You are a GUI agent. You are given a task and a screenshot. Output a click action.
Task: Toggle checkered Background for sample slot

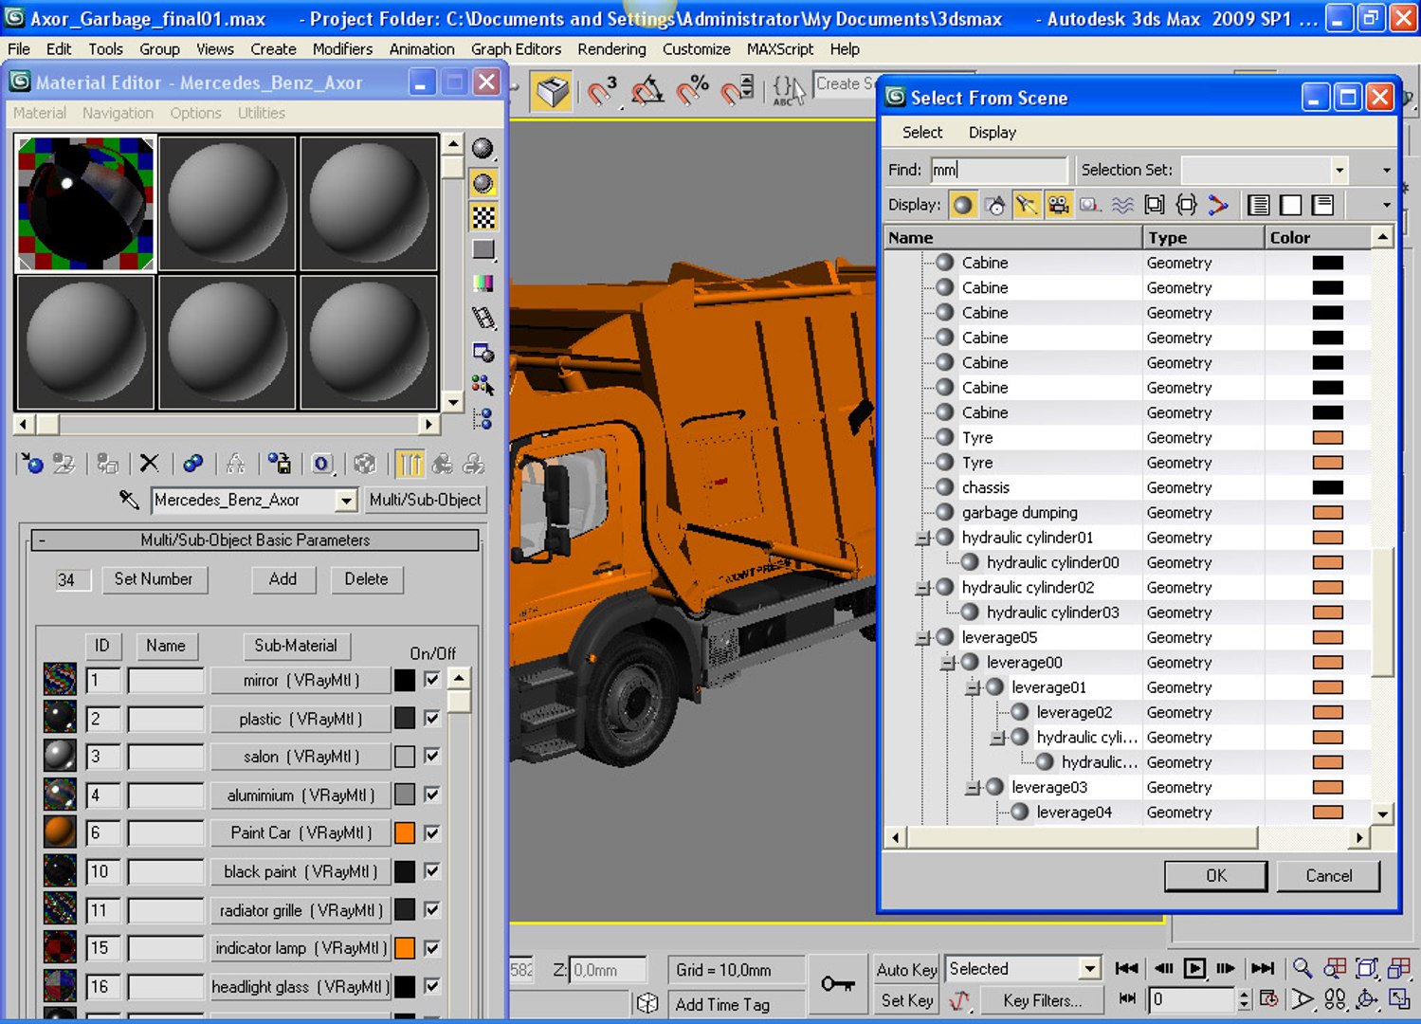[x=483, y=217]
